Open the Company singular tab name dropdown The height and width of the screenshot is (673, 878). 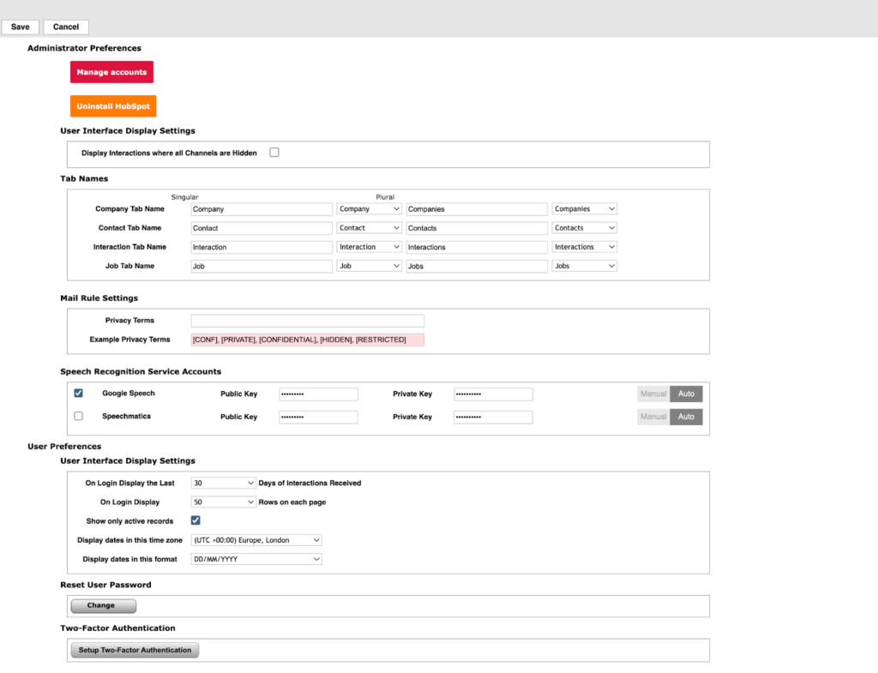(x=369, y=209)
